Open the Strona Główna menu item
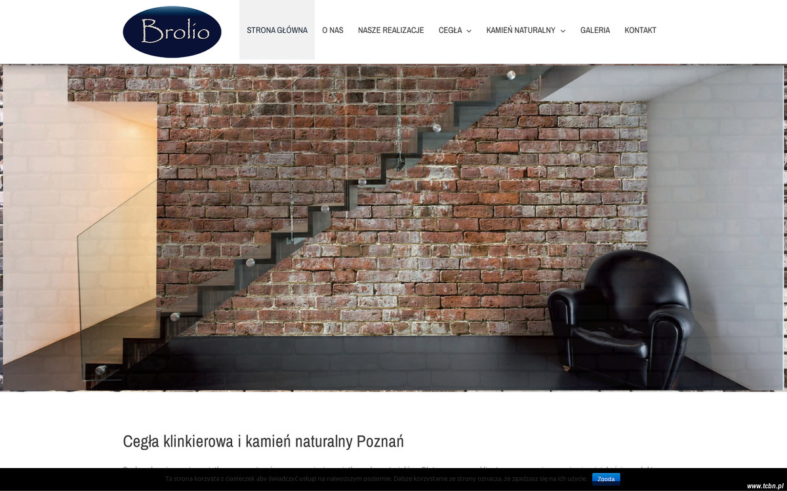The height and width of the screenshot is (491, 787). click(x=277, y=30)
